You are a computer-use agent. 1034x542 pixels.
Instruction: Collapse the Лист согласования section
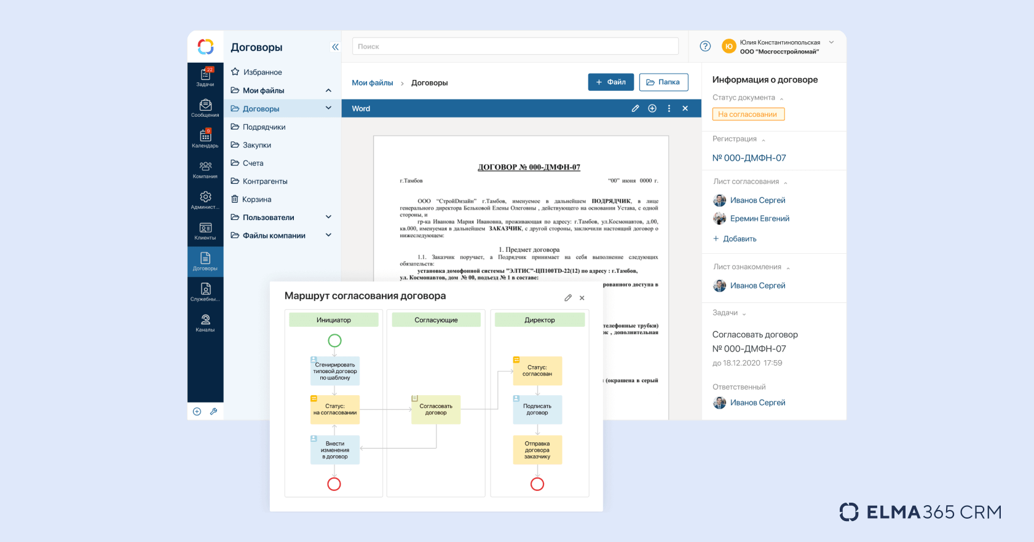(786, 183)
